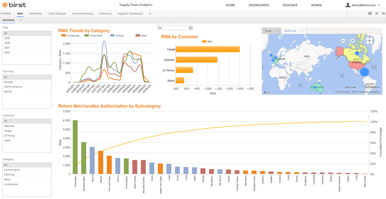Viewport: 386px width, 199px height.
Task: Click the Sears bar in customer chart
Action: click(x=180, y=80)
